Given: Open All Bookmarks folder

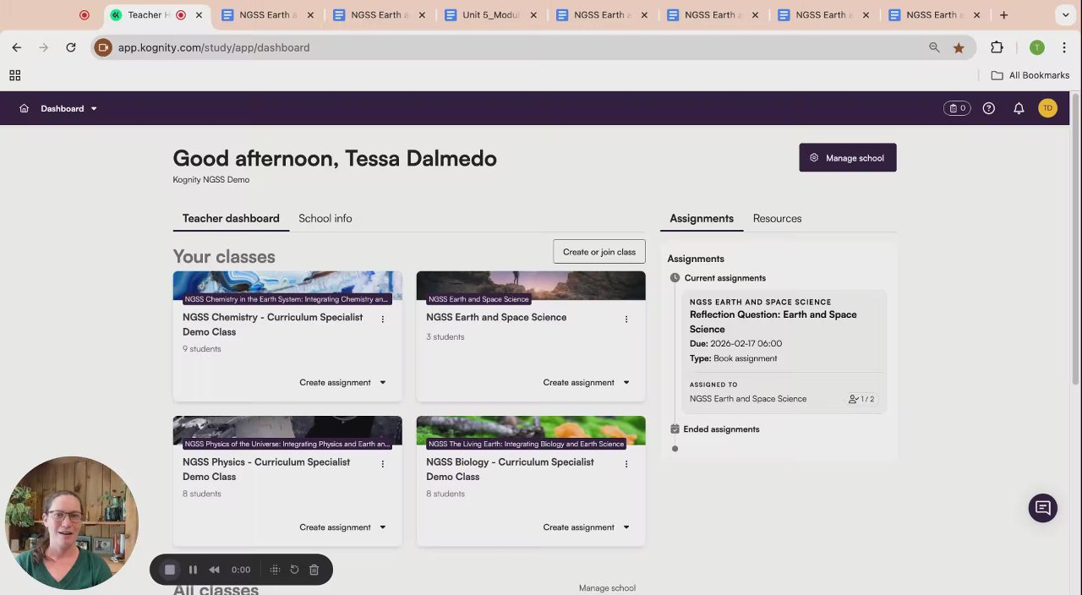Looking at the screenshot, I should pyautogui.click(x=1030, y=75).
